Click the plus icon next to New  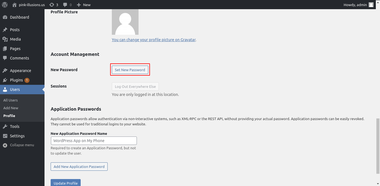tap(79, 5)
